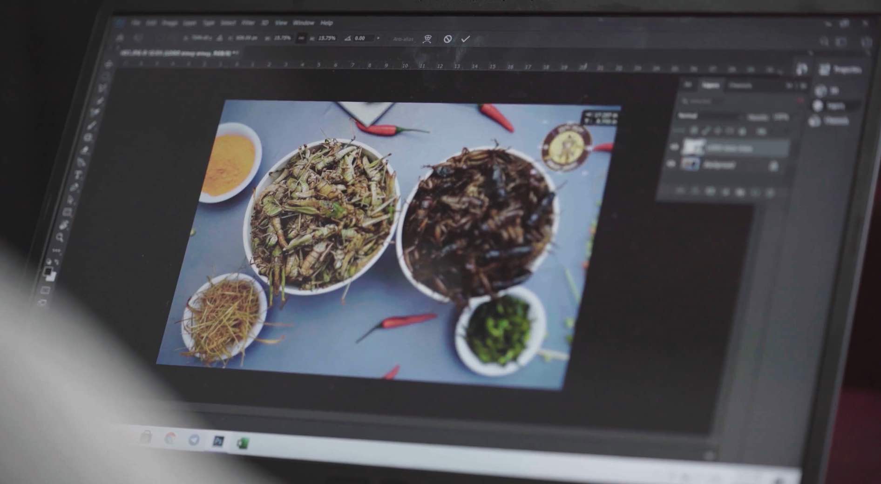Viewport: 881px width, 484px height.
Task: Click the Photoshop taskbar icon
Action: (x=218, y=441)
